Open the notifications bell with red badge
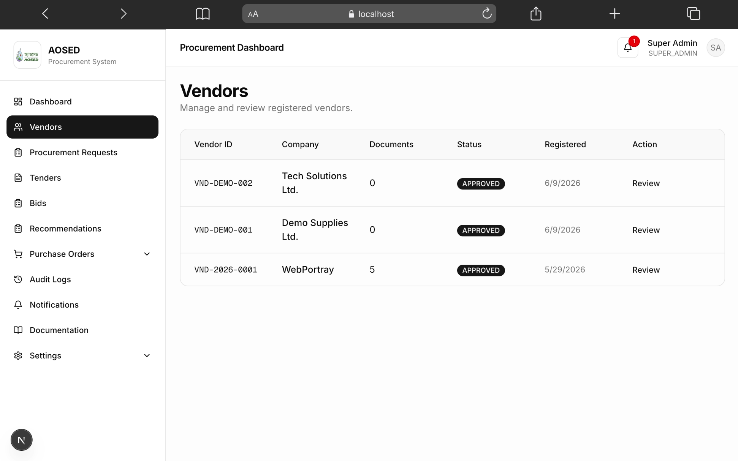This screenshot has height=461, width=738. (628, 47)
